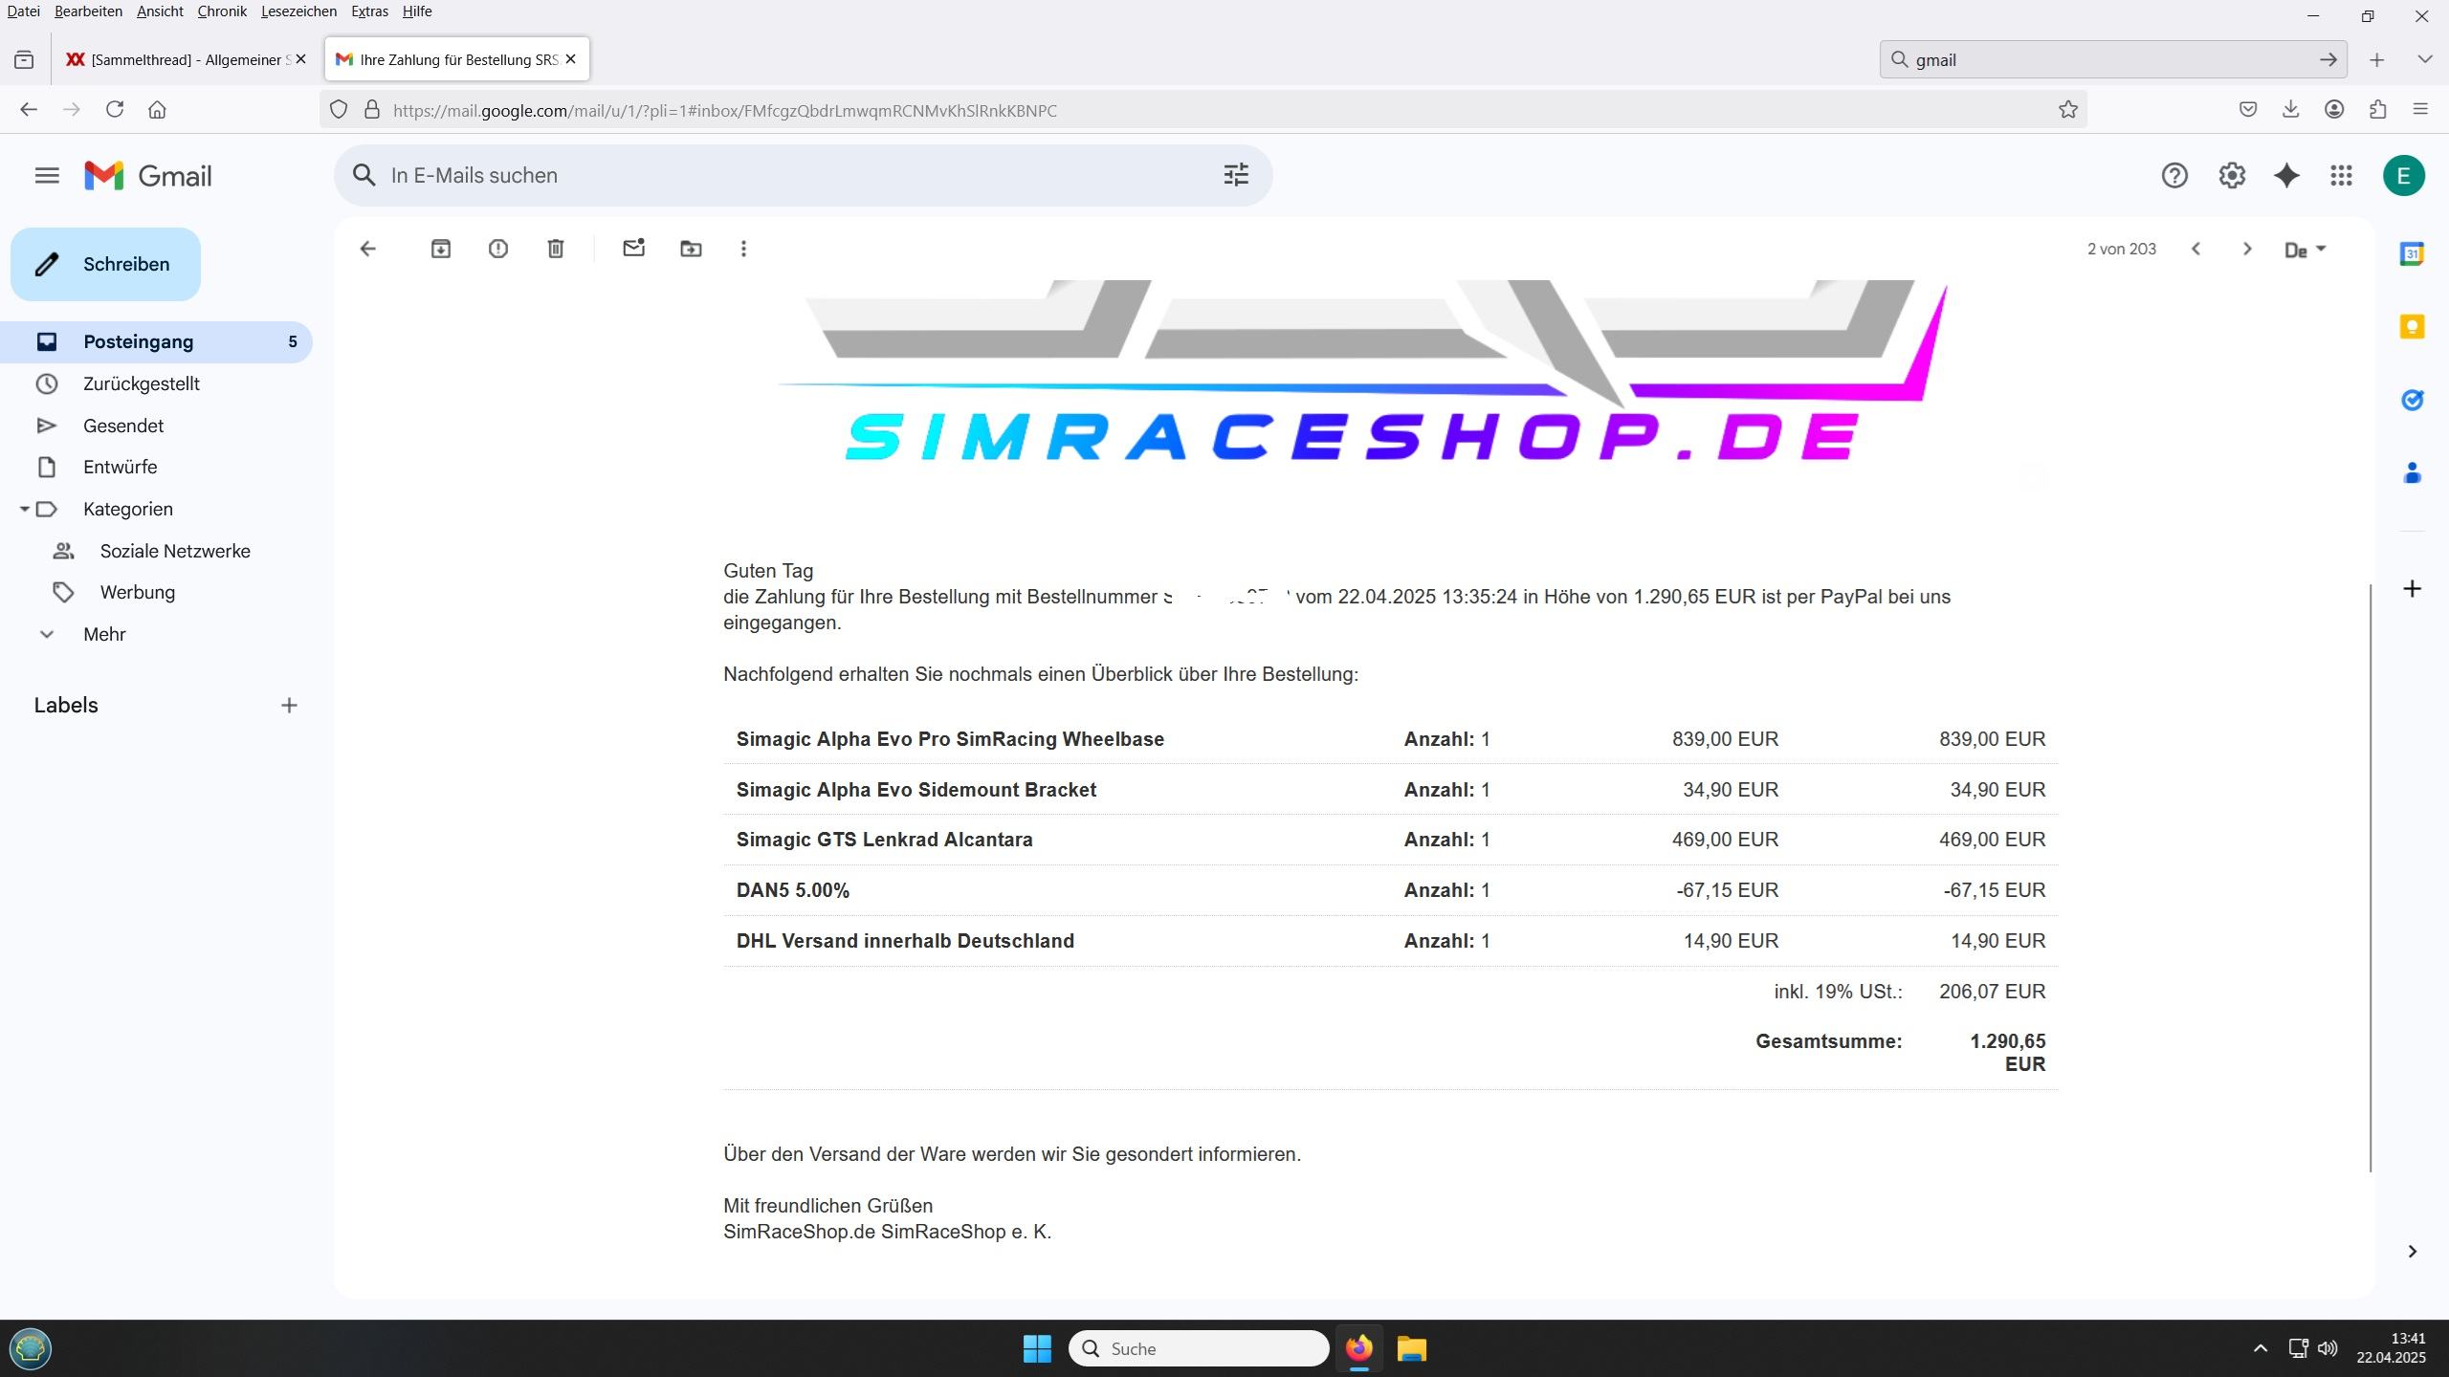Open the Gesendet folder
This screenshot has width=2449, height=1377.
122,426
